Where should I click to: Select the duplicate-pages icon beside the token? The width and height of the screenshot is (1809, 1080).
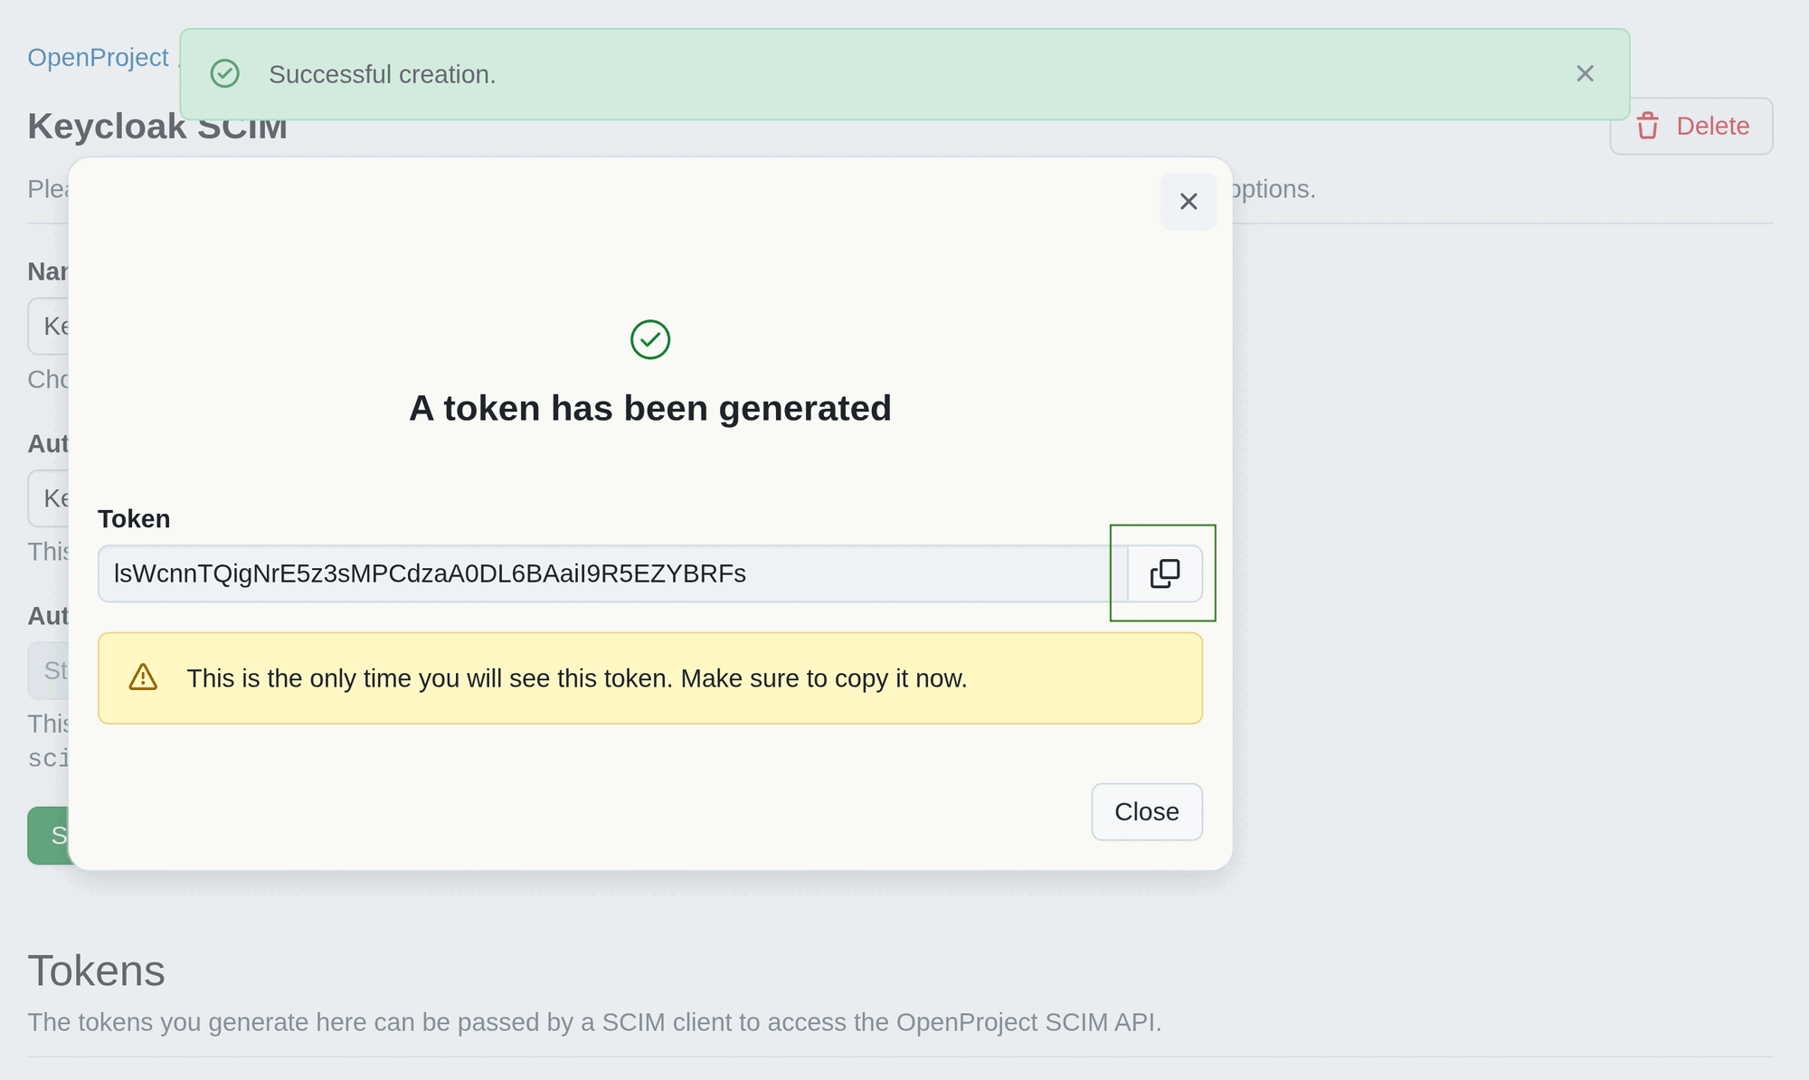tap(1163, 573)
